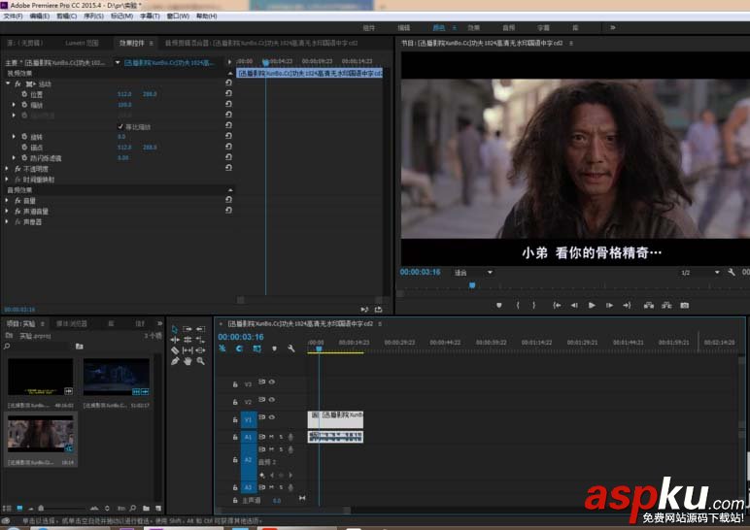The image size is (750, 530).
Task: Select the Razor tool
Action: click(175, 350)
